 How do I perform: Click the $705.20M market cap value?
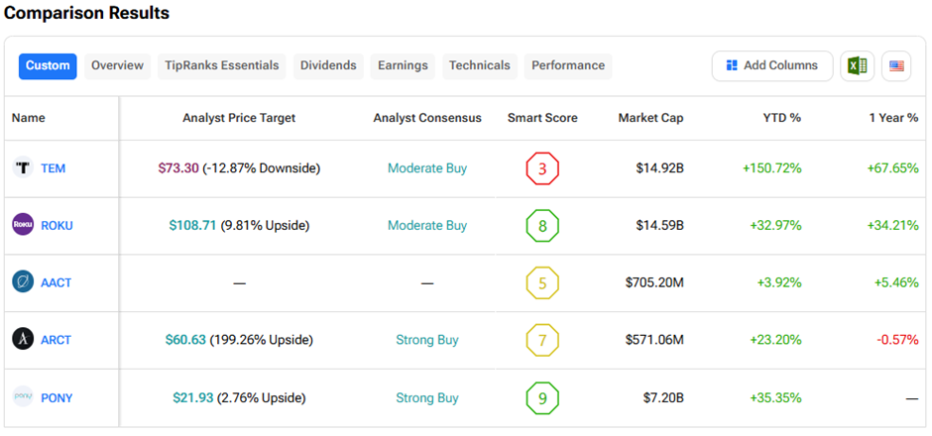coord(654,282)
